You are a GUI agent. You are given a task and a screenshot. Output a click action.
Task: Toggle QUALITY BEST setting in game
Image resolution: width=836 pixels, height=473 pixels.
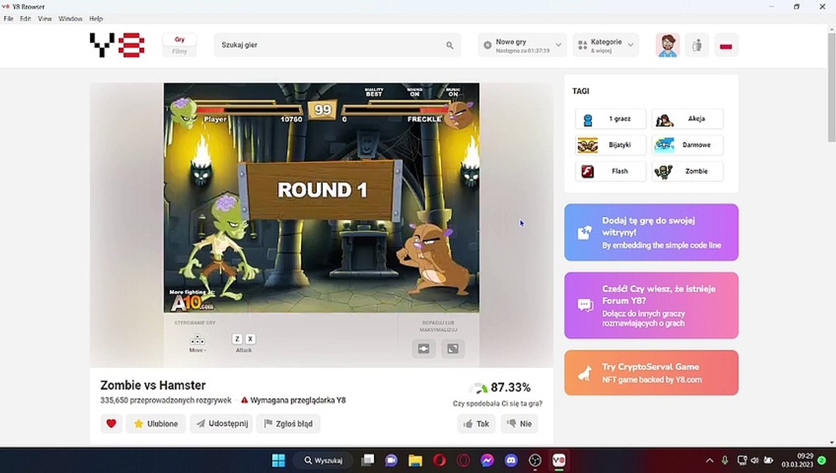(374, 92)
